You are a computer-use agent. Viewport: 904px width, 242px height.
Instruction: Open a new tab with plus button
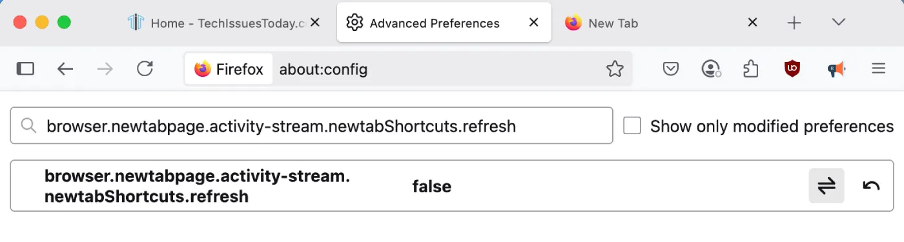point(794,23)
